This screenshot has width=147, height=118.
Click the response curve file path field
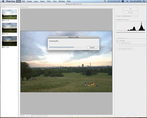click(132, 45)
